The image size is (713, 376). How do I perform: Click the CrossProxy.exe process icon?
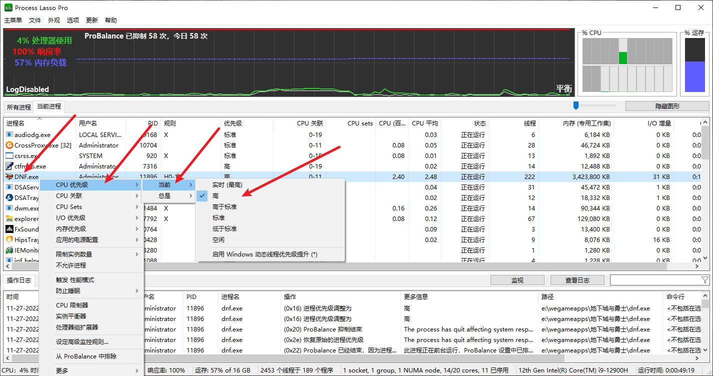point(9,145)
